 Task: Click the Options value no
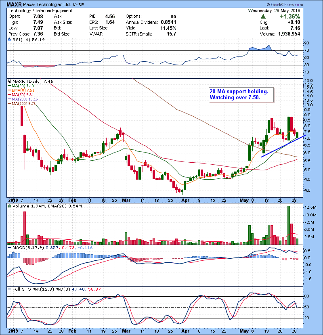coord(173,17)
